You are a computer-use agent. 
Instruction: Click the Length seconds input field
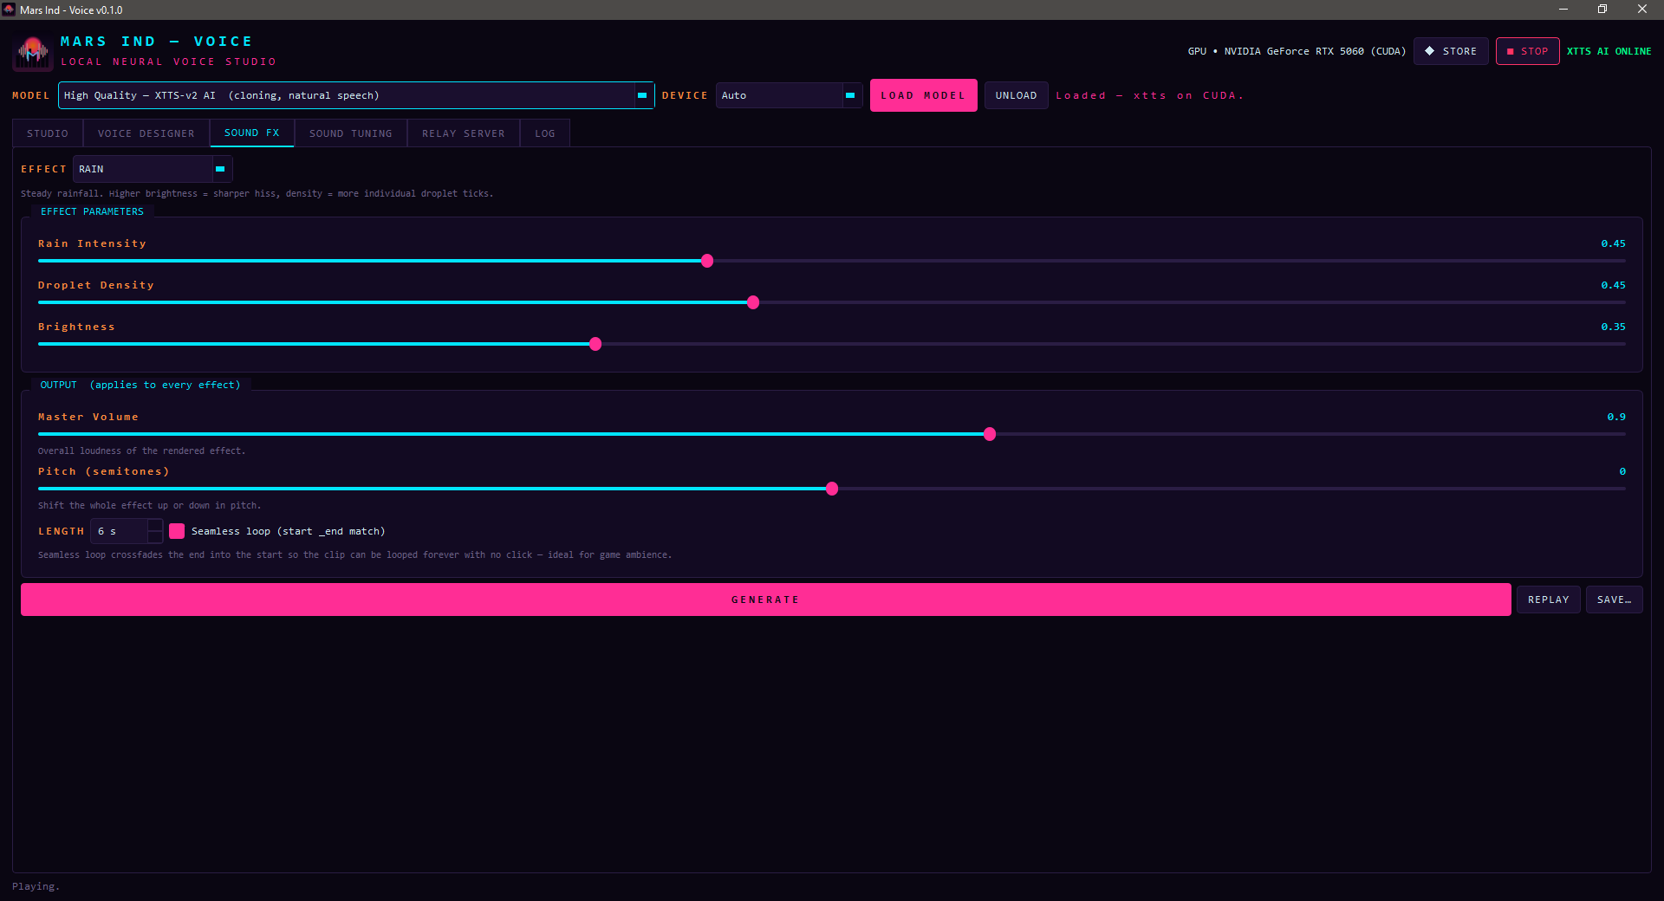[x=120, y=531]
